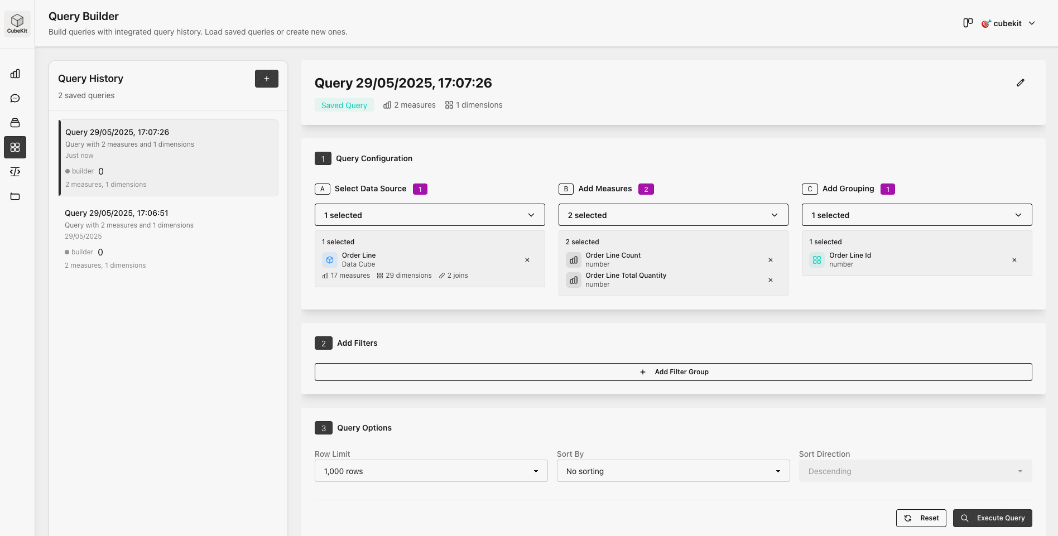Viewport: 1058px width, 536px height.
Task: Remove Order Line Total Quantity measure
Action: pos(770,280)
